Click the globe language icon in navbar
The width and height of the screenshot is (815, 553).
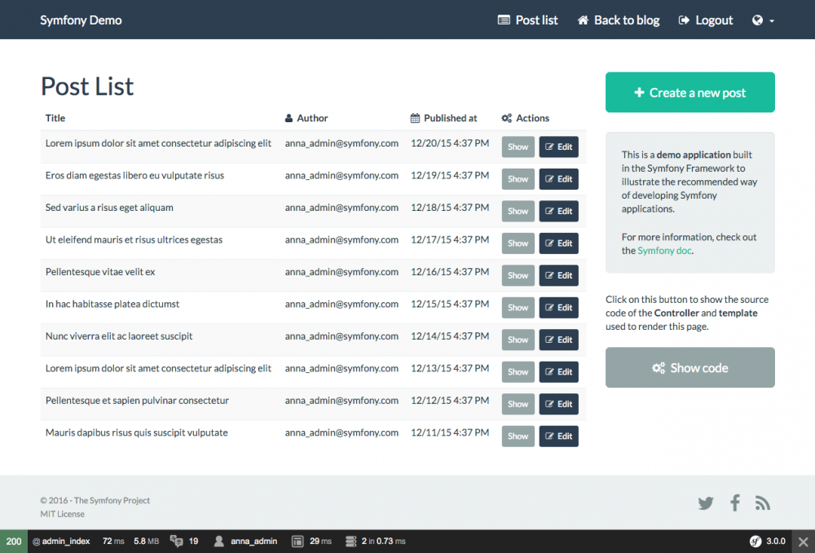pyautogui.click(x=757, y=20)
